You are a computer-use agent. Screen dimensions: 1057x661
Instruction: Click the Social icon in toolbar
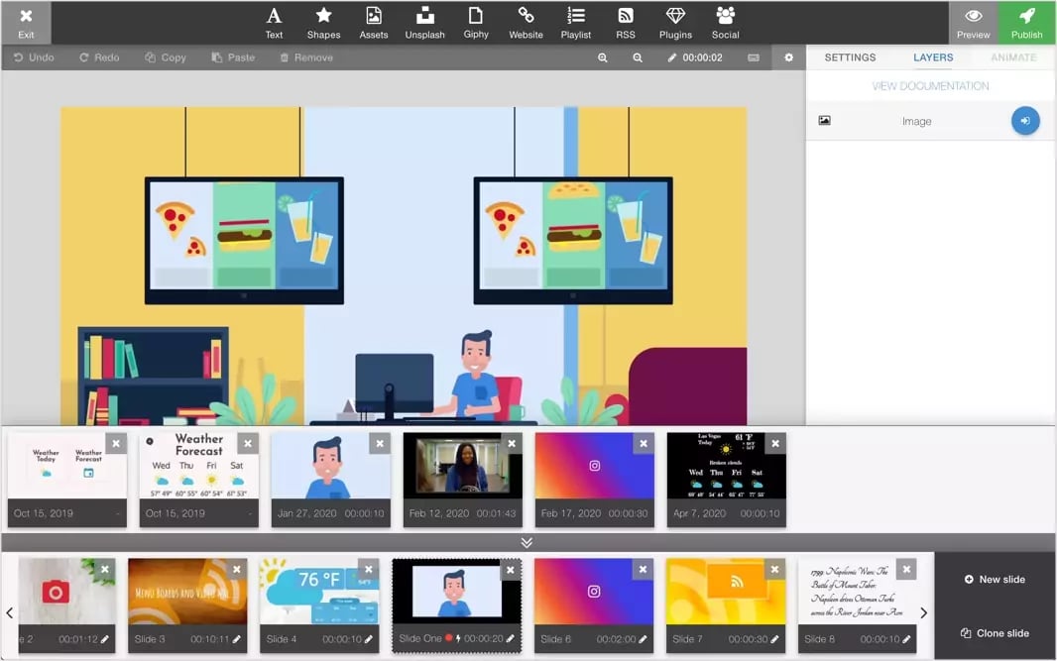725,22
